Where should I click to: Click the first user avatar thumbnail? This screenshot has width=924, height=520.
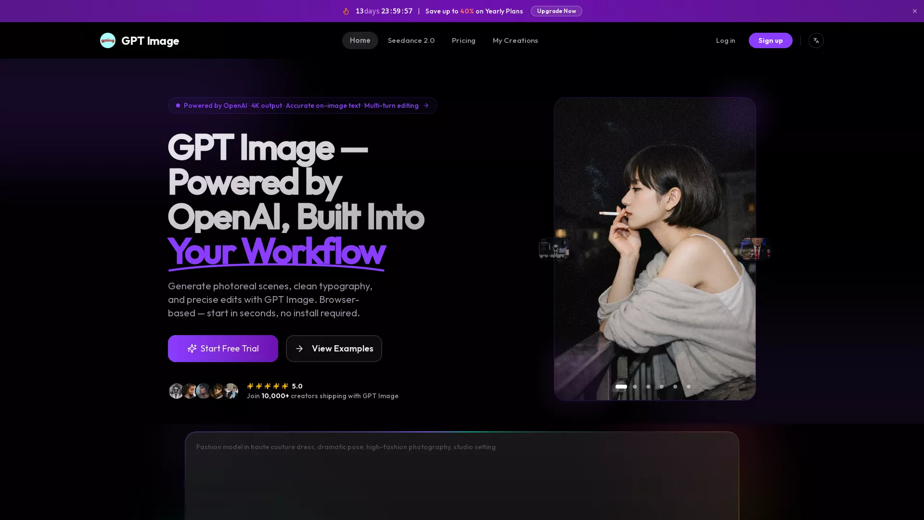click(176, 391)
